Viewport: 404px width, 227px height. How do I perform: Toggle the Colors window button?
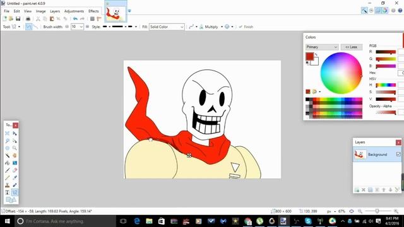coord(384,10)
